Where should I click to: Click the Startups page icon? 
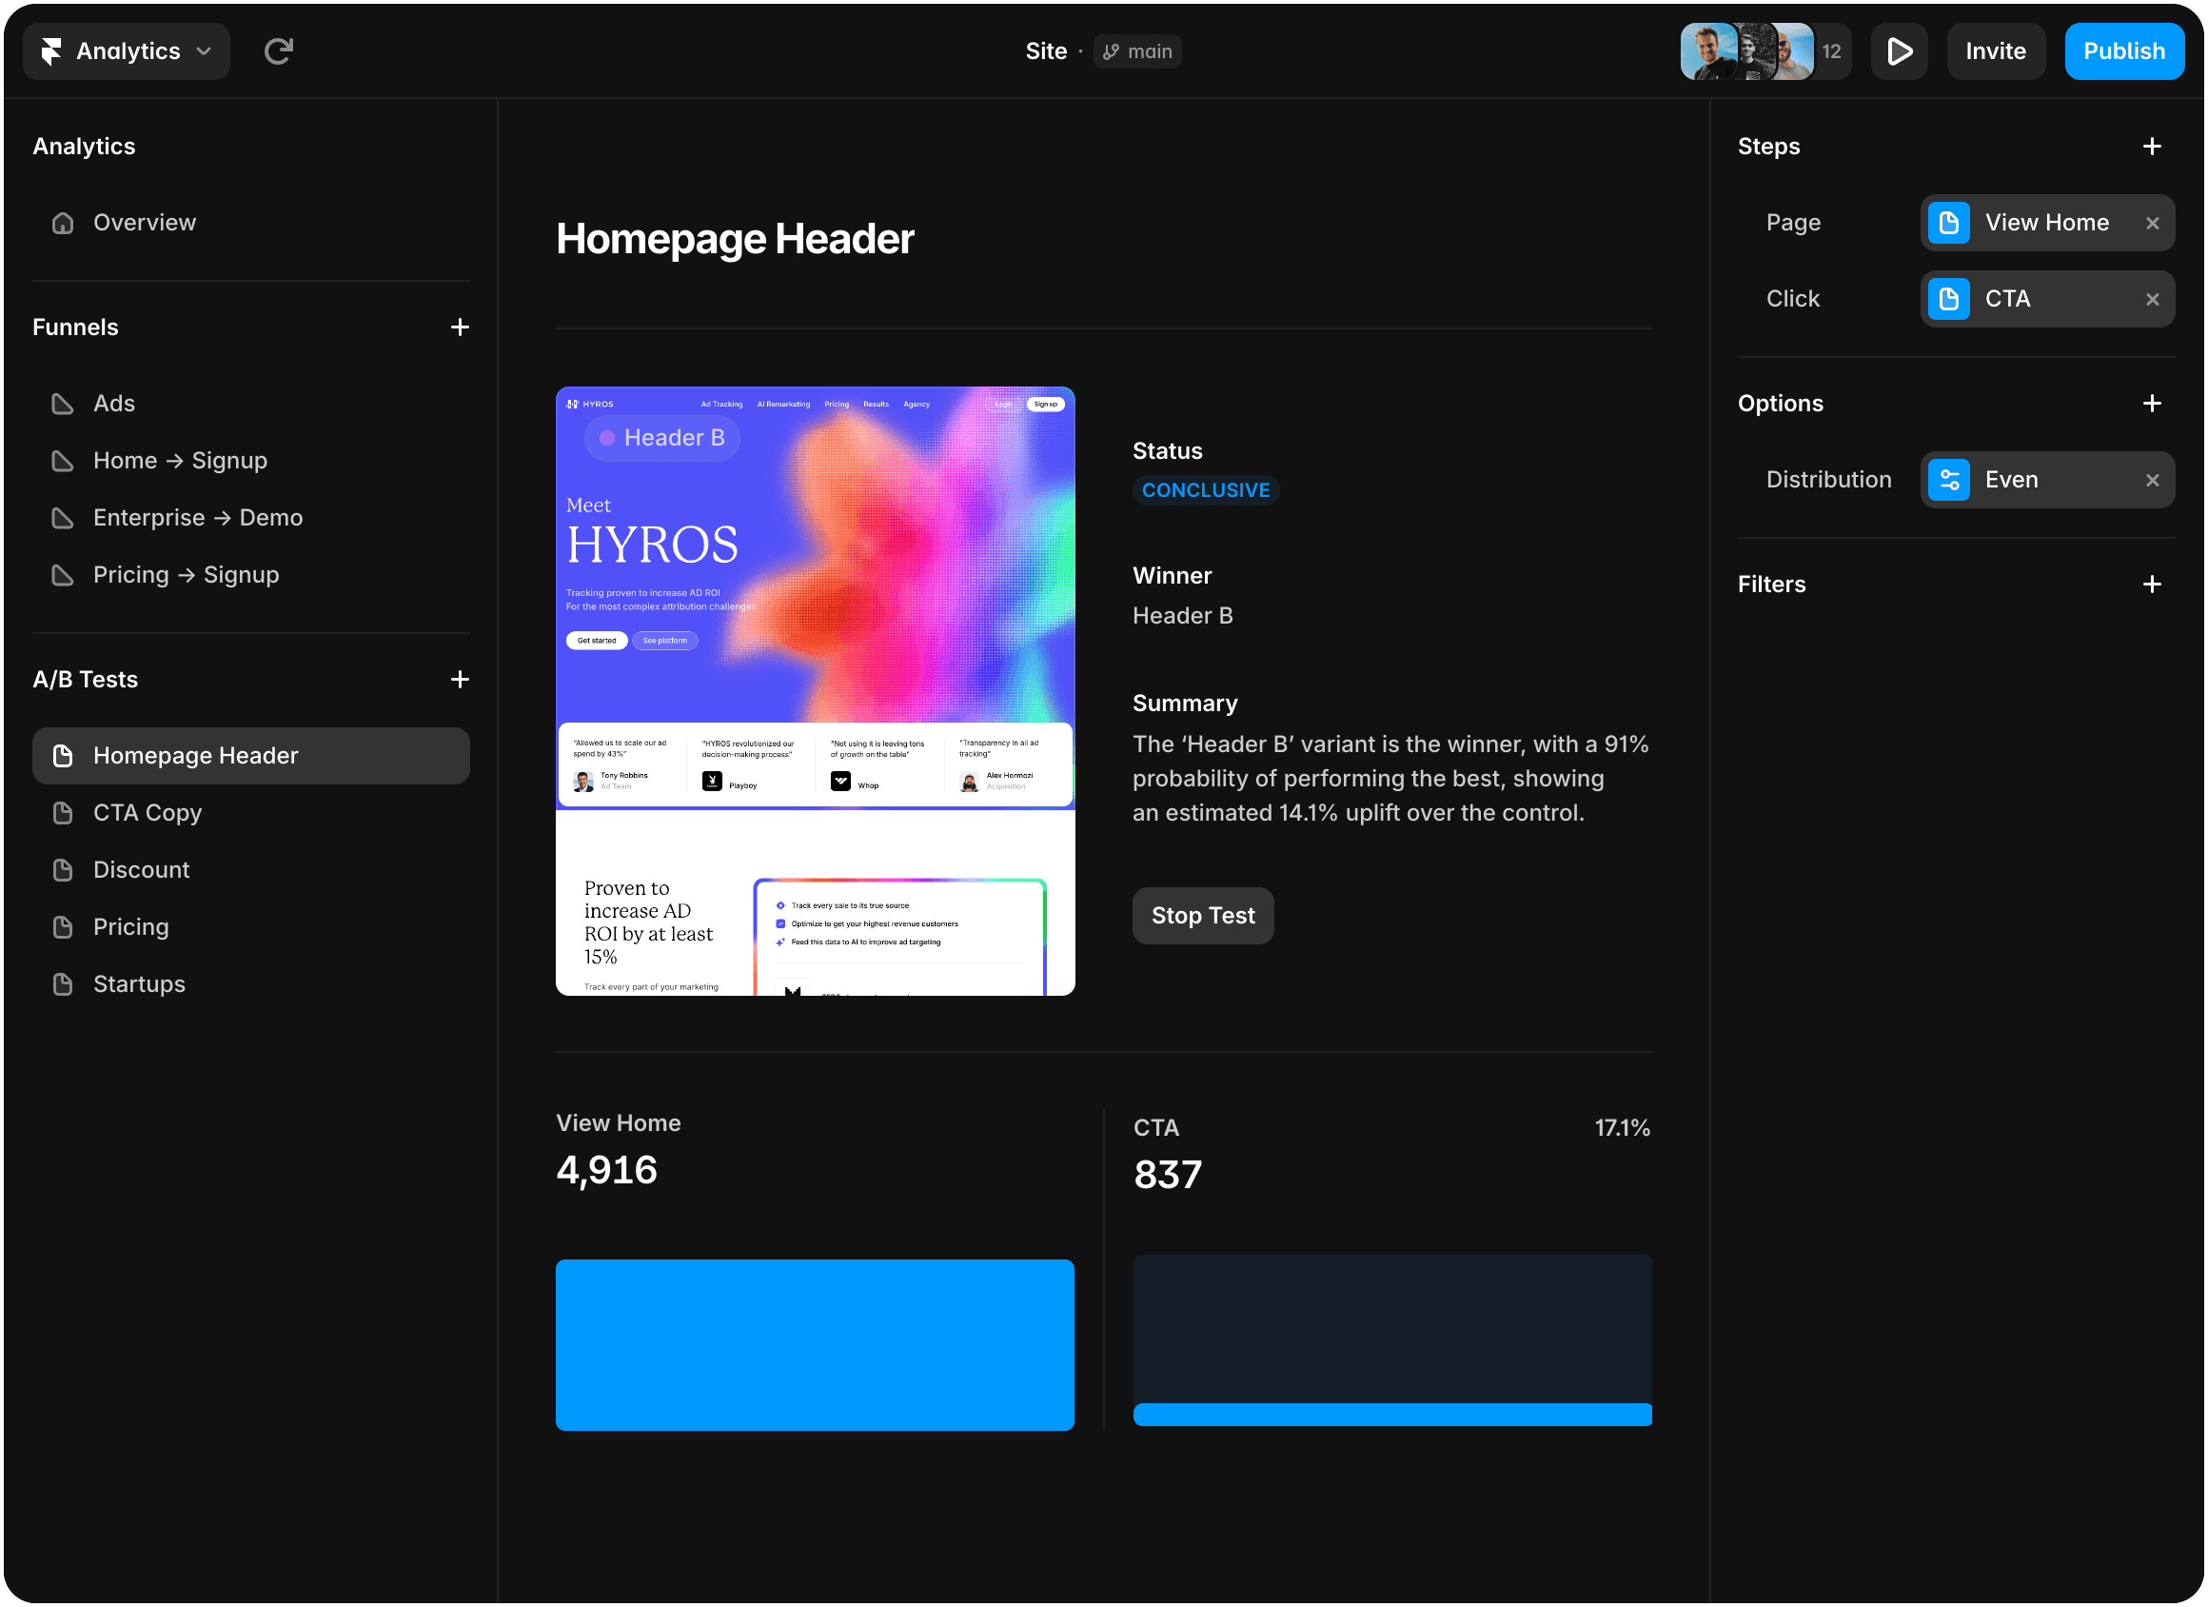pos(63,984)
